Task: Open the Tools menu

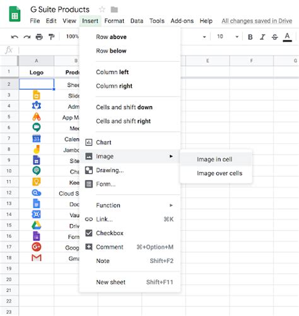Action: pos(157,21)
